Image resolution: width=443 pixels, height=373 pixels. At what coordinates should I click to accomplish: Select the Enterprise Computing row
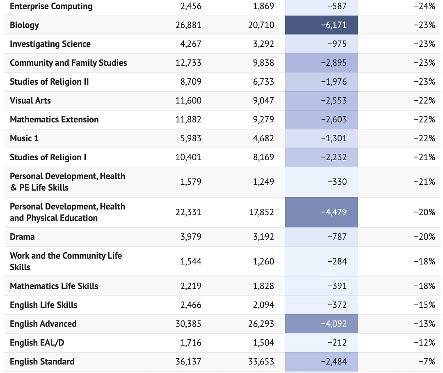[x=222, y=7]
